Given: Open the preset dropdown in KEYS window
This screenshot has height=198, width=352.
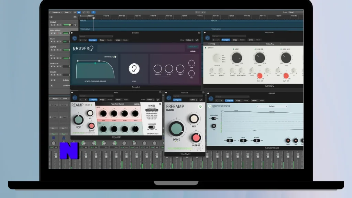Looking at the screenshot, I should point(96,96).
